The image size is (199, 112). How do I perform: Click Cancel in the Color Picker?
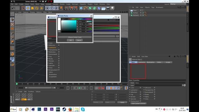click(x=79, y=40)
